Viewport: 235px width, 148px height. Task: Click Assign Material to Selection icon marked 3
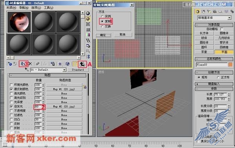(x=22, y=64)
